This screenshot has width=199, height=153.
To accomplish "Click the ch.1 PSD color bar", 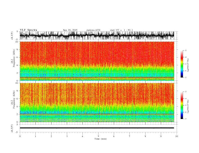I will pyautogui.click(x=182, y=64).
